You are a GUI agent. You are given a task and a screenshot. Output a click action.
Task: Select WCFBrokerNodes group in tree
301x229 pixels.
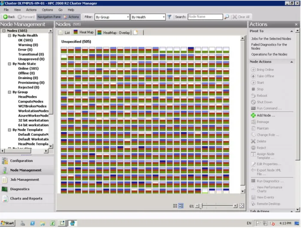32,106
